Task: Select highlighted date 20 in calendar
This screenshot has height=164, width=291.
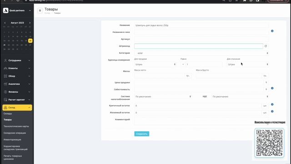Action: click(x=30, y=41)
